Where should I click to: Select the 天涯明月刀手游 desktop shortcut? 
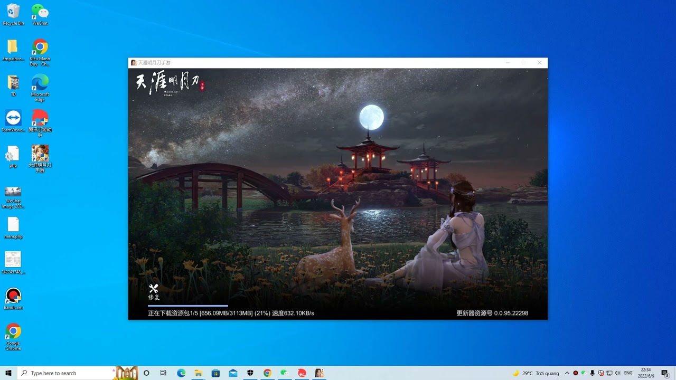(x=40, y=159)
